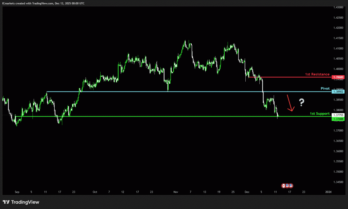
Task: Select the "1st Support" text label
Action: (319, 113)
